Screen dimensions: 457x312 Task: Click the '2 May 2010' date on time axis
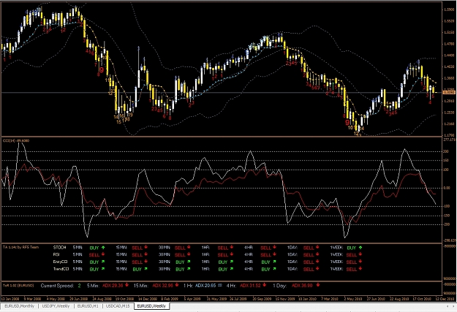[x=353, y=299]
